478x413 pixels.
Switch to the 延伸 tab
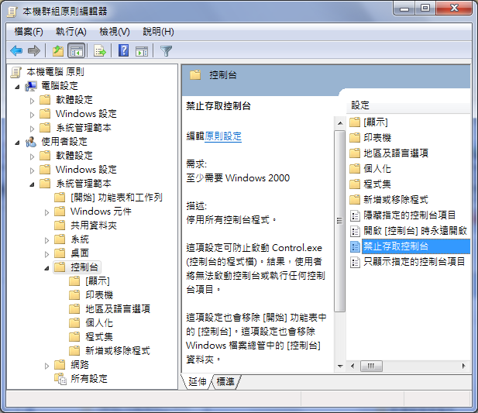click(197, 381)
